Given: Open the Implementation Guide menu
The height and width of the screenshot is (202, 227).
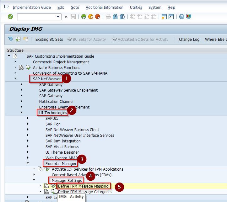Looking at the screenshot, I should [x=32, y=8].
